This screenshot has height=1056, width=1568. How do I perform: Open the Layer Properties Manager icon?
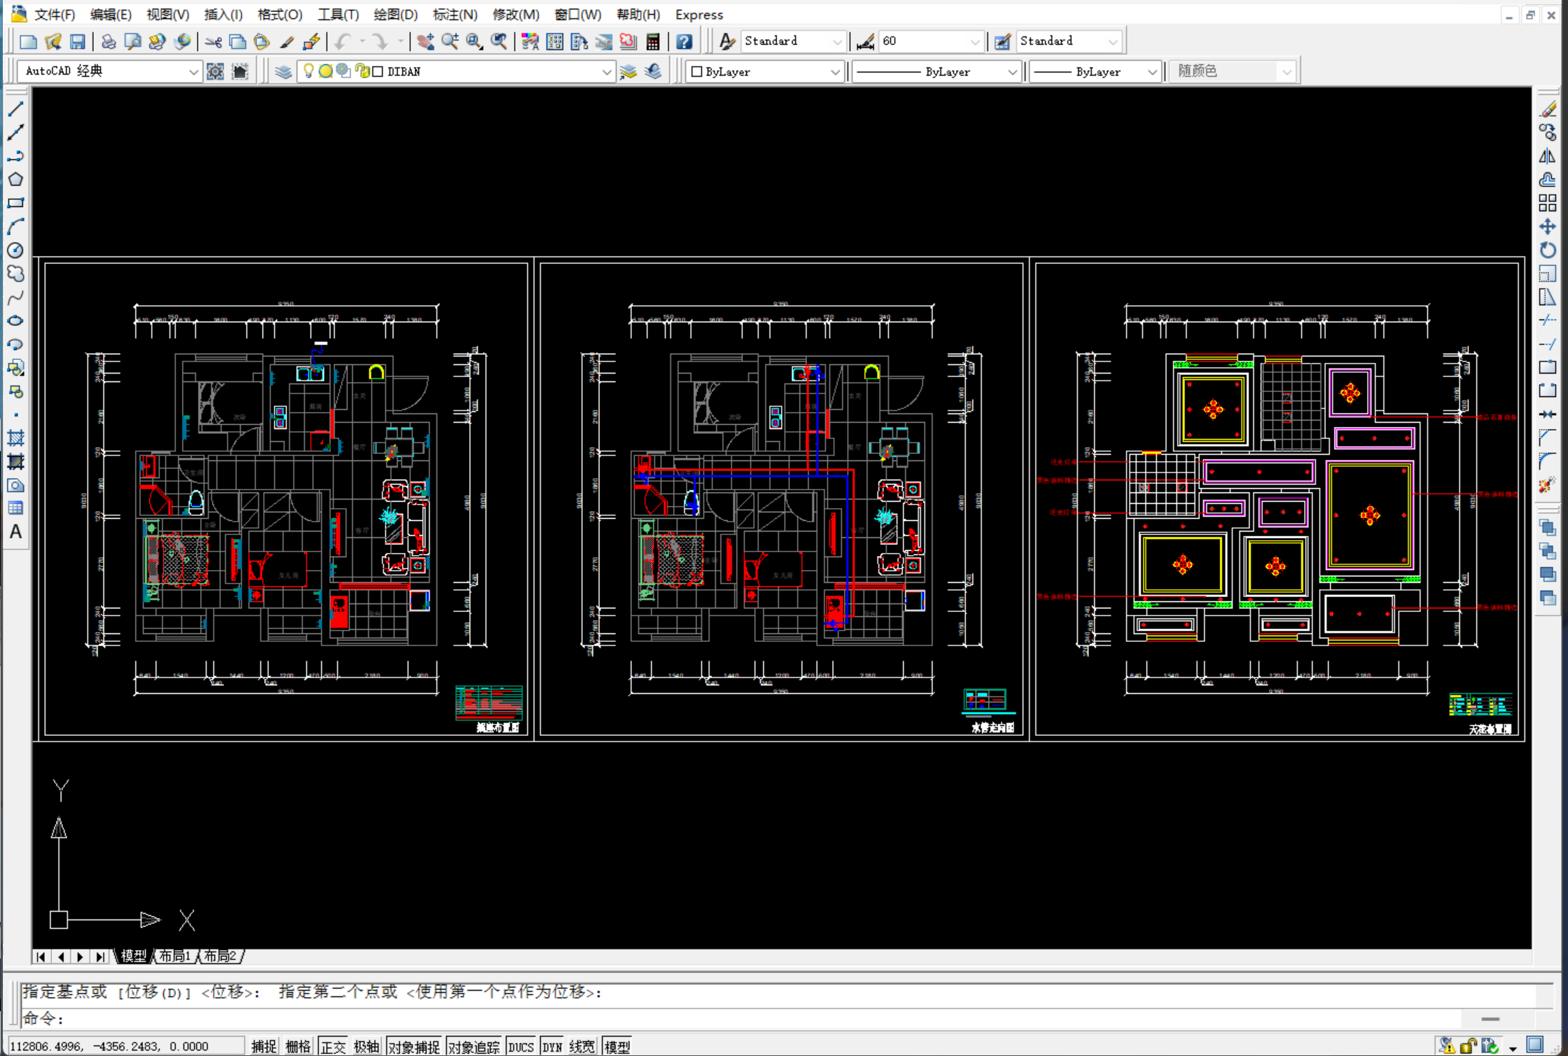coord(283,71)
